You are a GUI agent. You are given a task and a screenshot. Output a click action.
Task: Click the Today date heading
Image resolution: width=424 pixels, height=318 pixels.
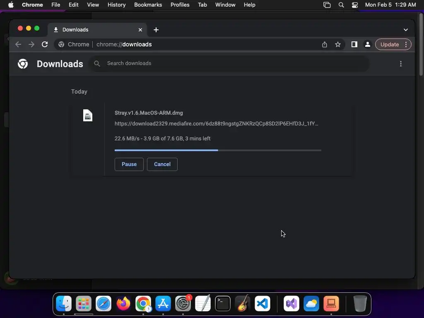(x=79, y=92)
